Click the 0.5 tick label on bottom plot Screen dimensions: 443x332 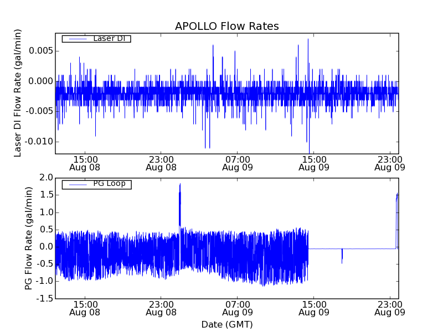pos(47,230)
